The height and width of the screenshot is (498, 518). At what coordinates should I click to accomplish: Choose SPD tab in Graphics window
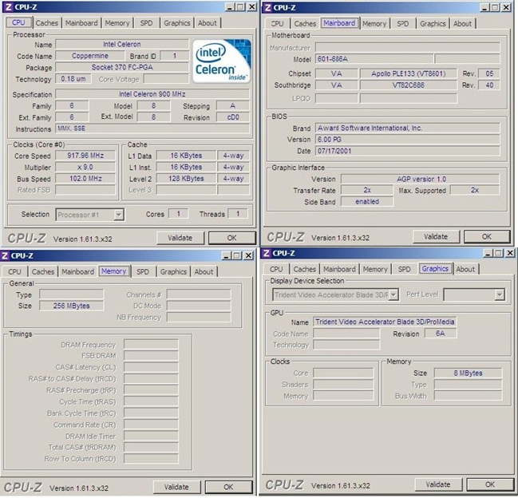(405, 269)
